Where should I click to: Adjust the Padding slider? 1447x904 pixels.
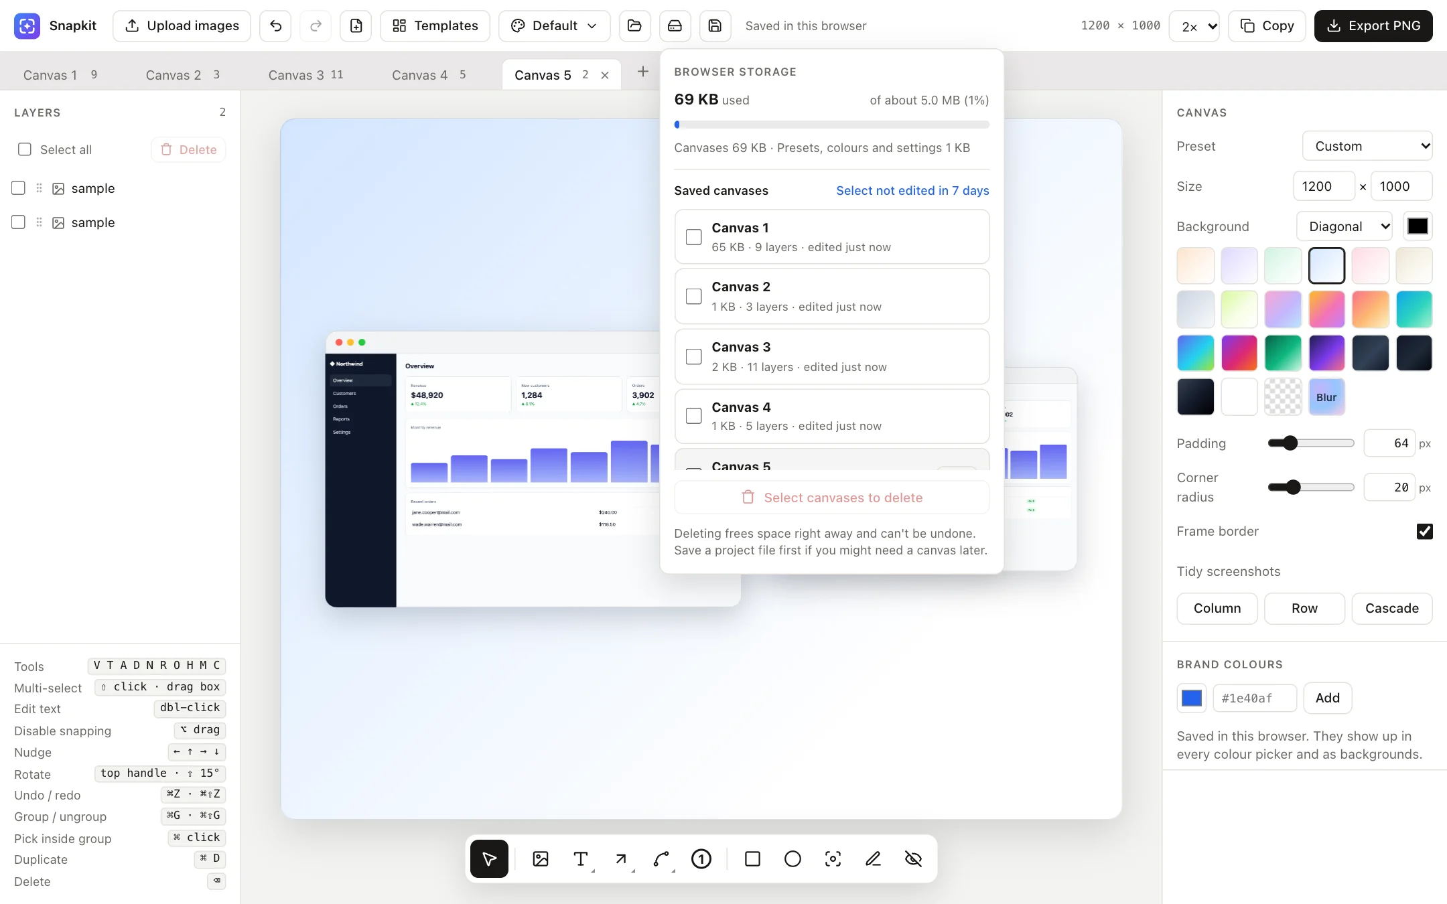1311,443
